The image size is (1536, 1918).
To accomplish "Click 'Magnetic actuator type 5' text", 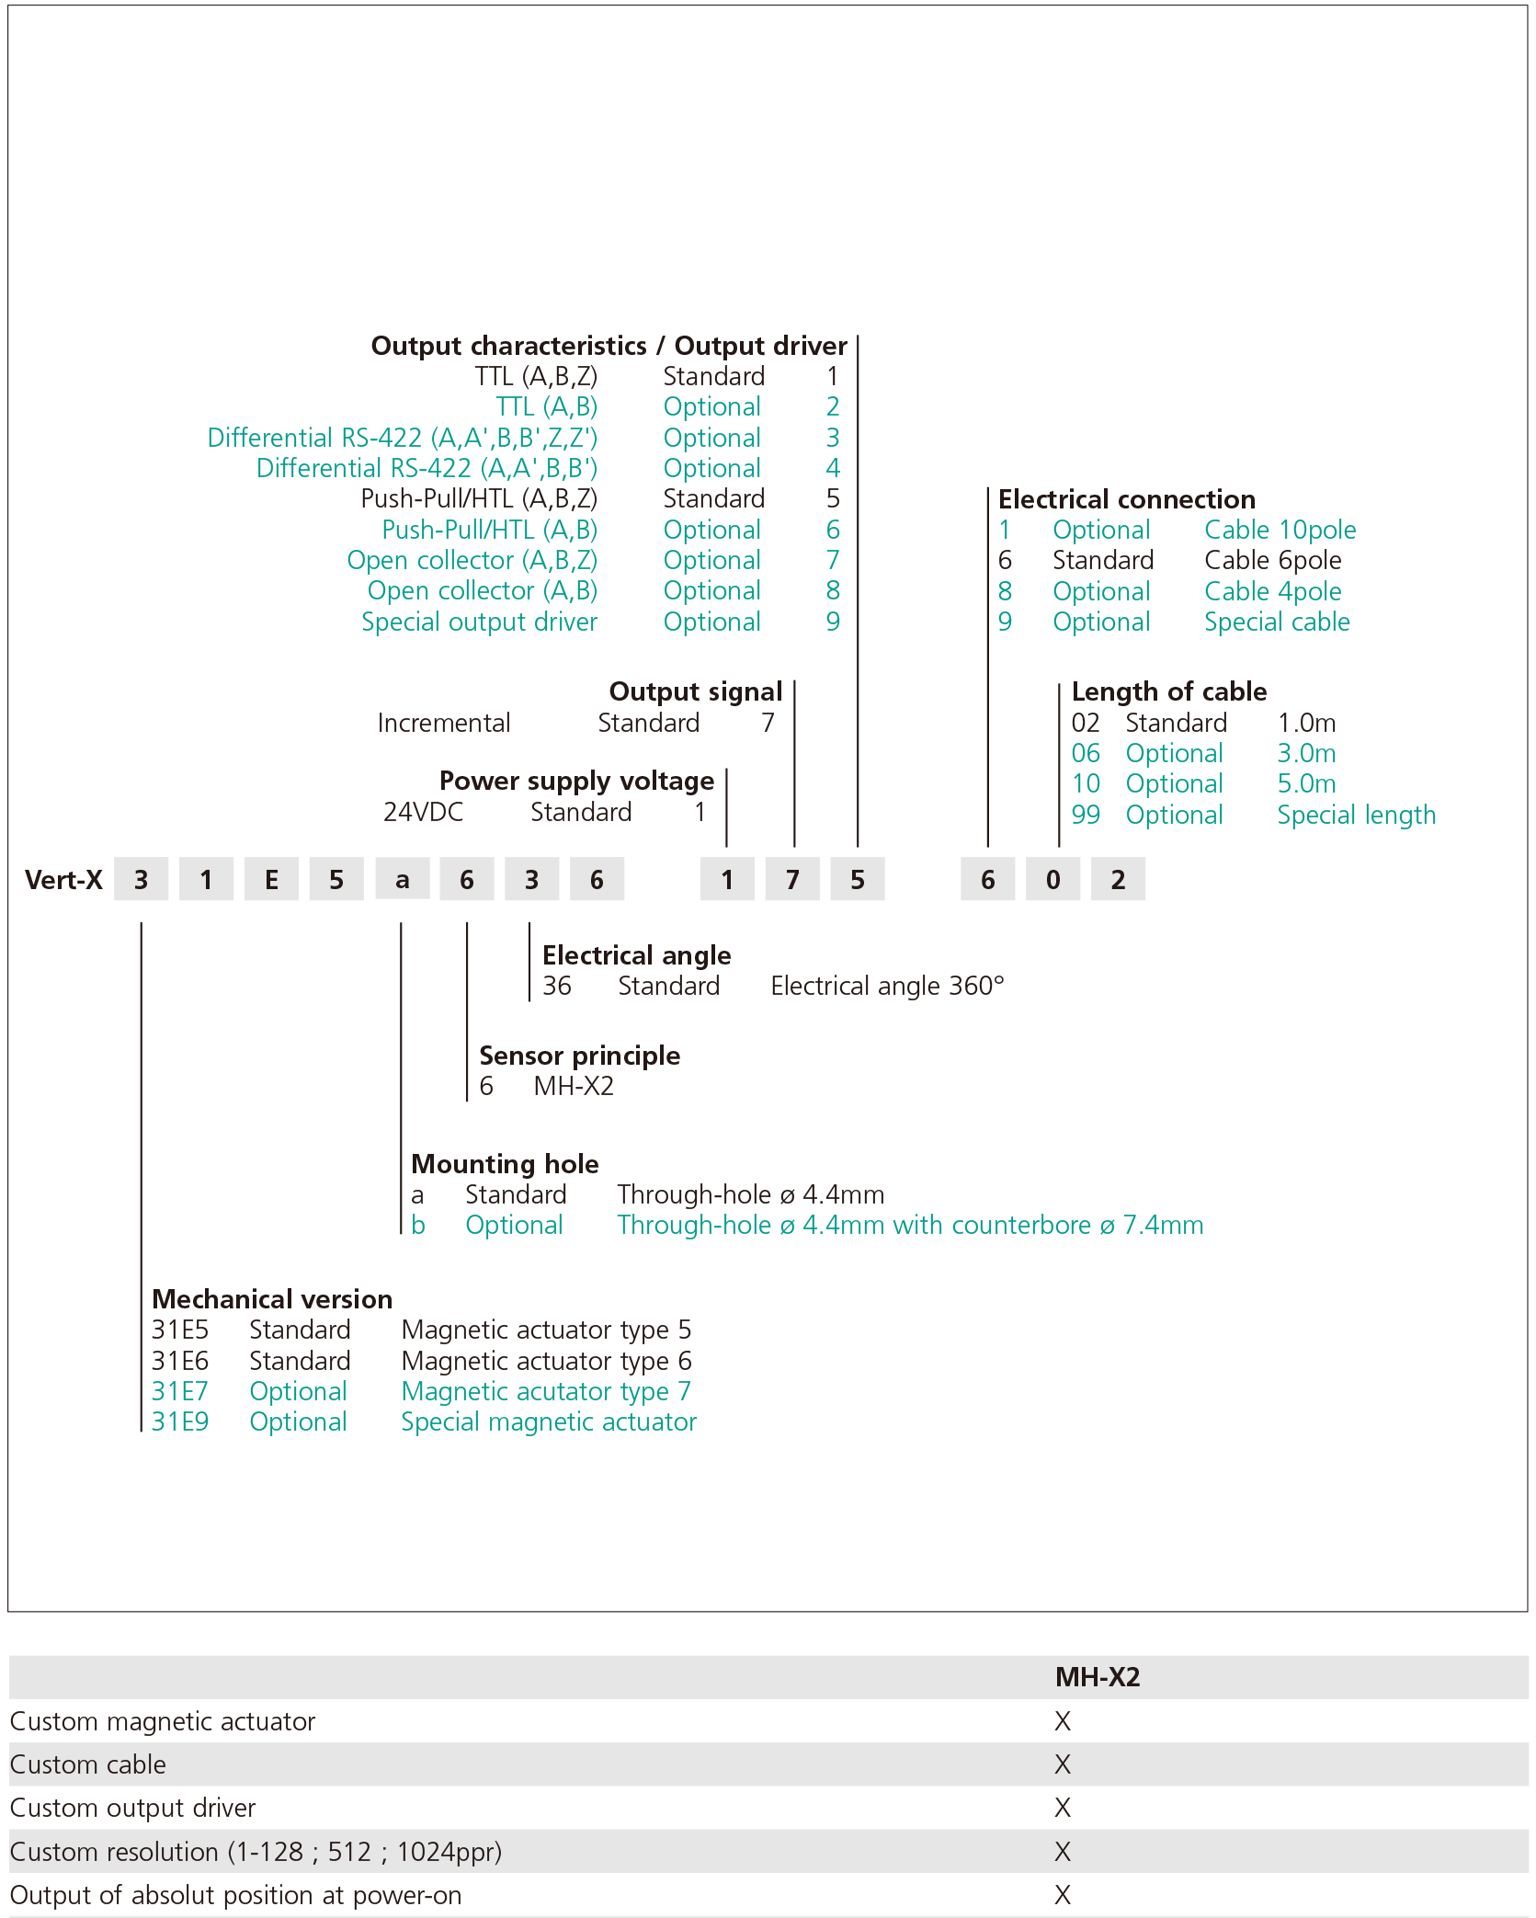I will [x=547, y=1330].
